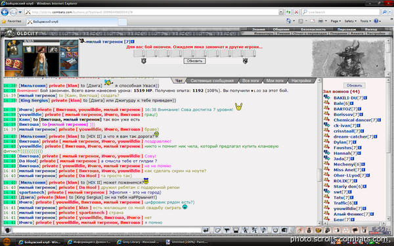Viewport: 394px width, 246px height.
Task: Click the golden mask icon in bottom toolbar
Action: 318,230
